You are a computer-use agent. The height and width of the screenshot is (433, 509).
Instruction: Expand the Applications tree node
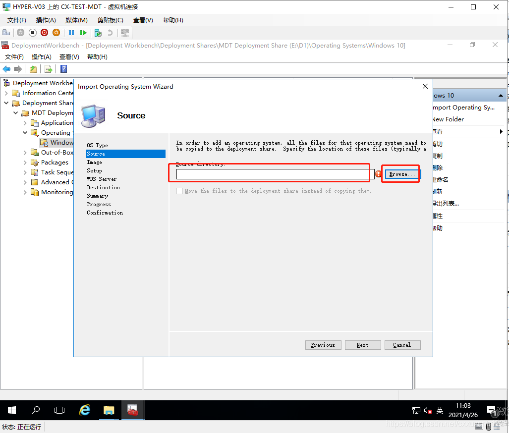25,123
